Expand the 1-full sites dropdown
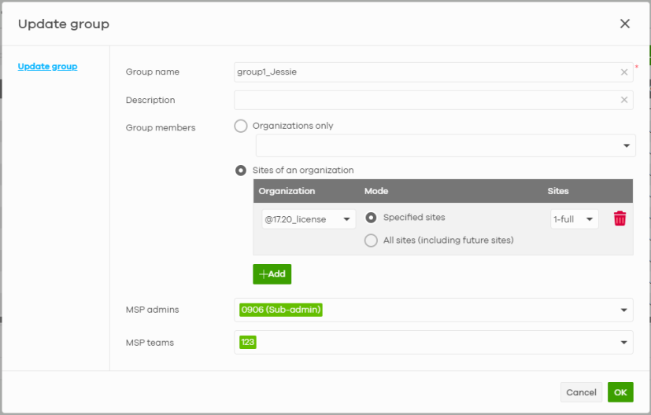Image resolution: width=651 pixels, height=415 pixels. [x=574, y=219]
